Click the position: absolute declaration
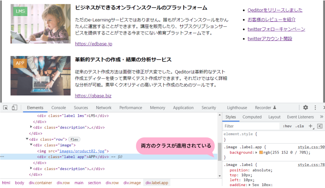The image size is (325, 188). tap(251, 170)
